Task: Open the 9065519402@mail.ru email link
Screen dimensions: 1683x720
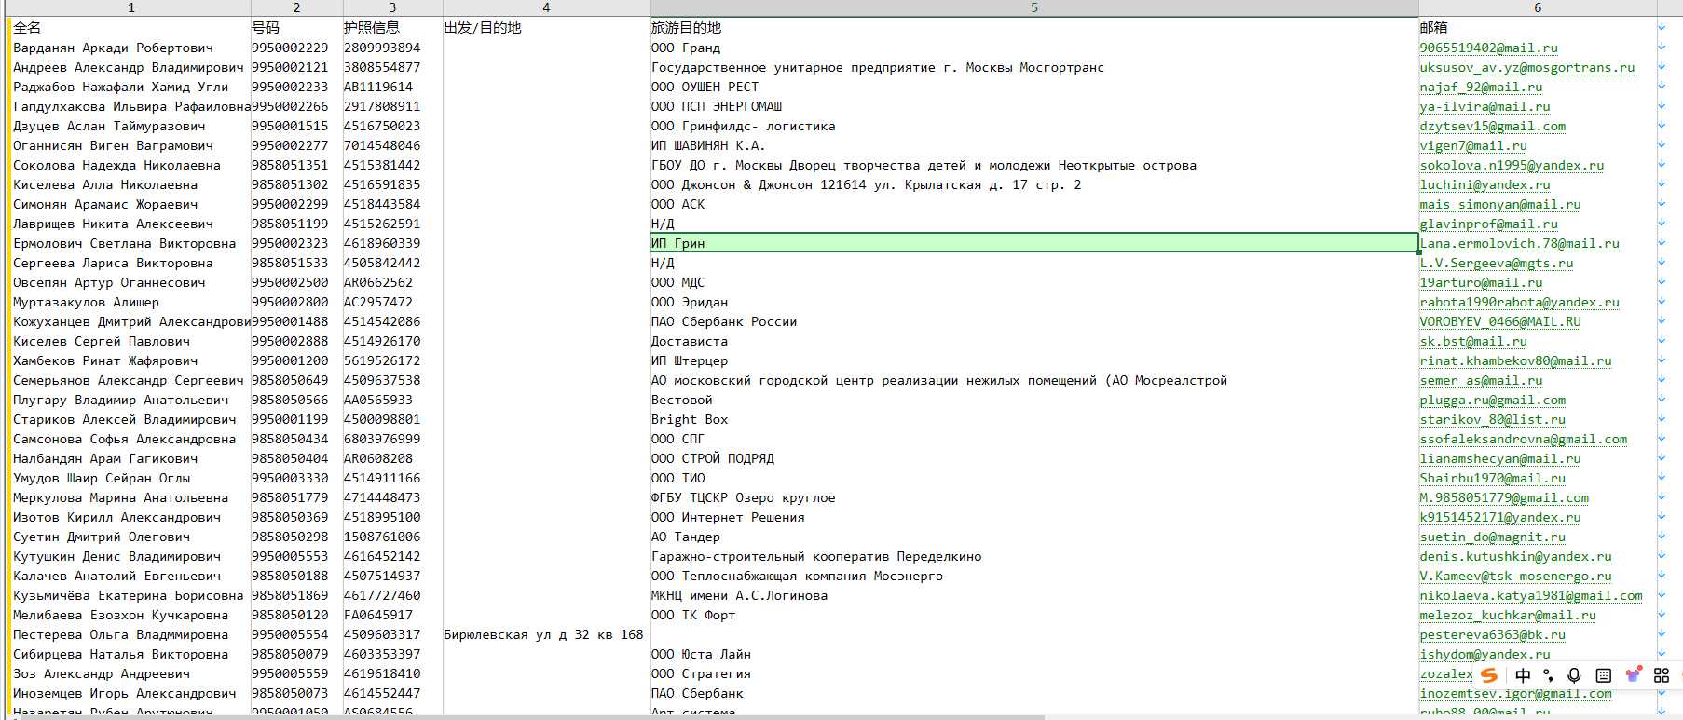Action: coord(1488,48)
